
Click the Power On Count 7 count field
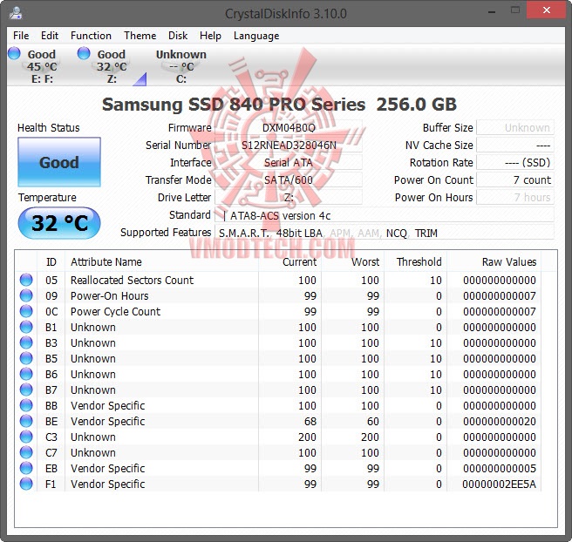[515, 180]
